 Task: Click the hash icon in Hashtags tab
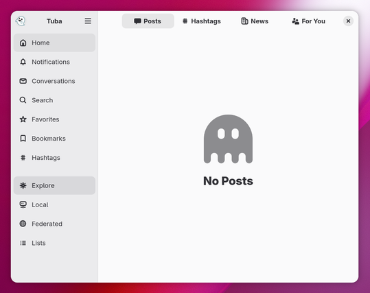click(x=185, y=21)
